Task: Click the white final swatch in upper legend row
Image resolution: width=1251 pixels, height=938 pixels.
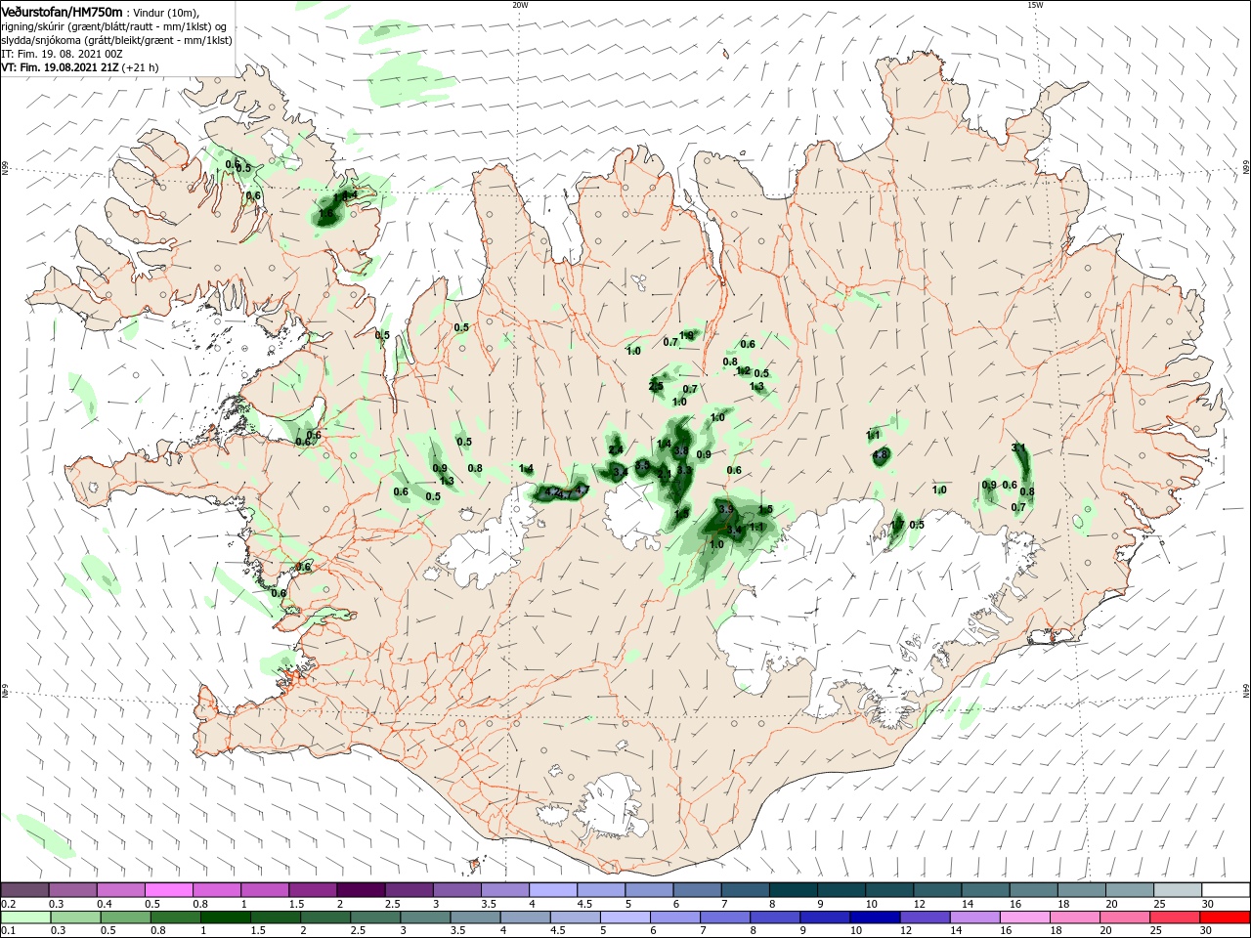Action: tap(1226, 889)
